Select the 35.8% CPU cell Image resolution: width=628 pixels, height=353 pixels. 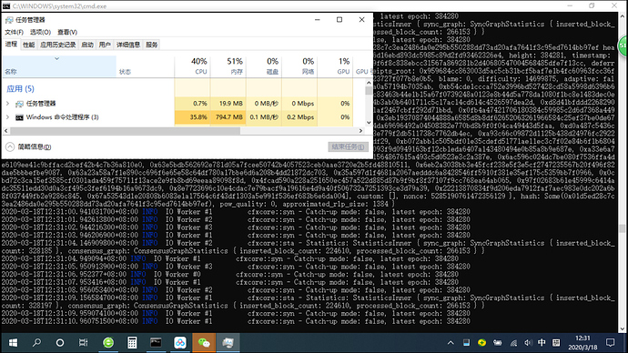192,117
